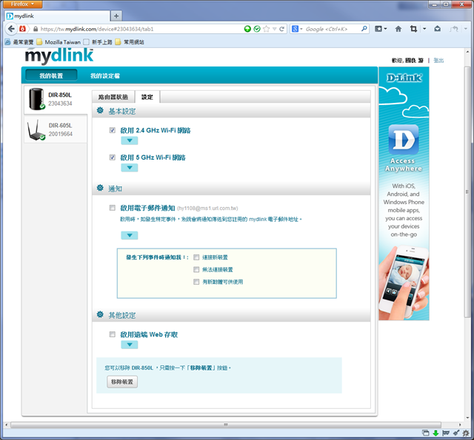Select the 設定 tab
This screenshot has width=474, height=440.
click(x=147, y=97)
